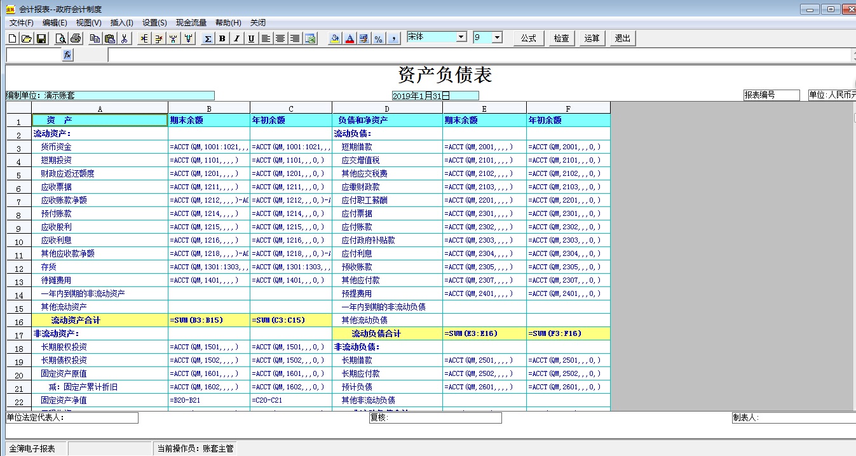Viewport: 856px width, 456px height.
Task: Toggle underline formatting
Action: 250,38
